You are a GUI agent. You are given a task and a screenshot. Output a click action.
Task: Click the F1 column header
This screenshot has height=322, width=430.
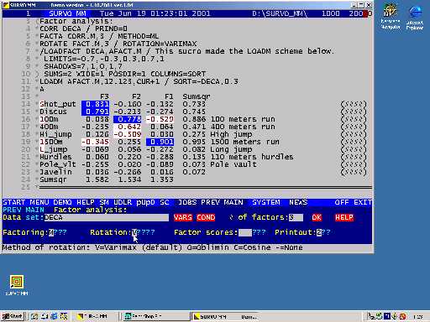[x=169, y=96]
